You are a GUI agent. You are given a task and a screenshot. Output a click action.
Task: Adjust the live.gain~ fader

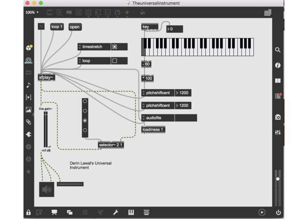tap(46, 129)
